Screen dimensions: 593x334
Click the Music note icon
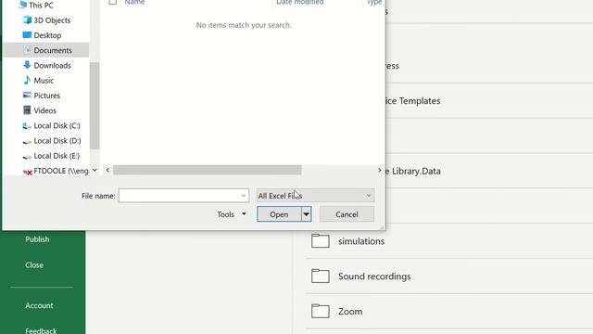(27, 81)
